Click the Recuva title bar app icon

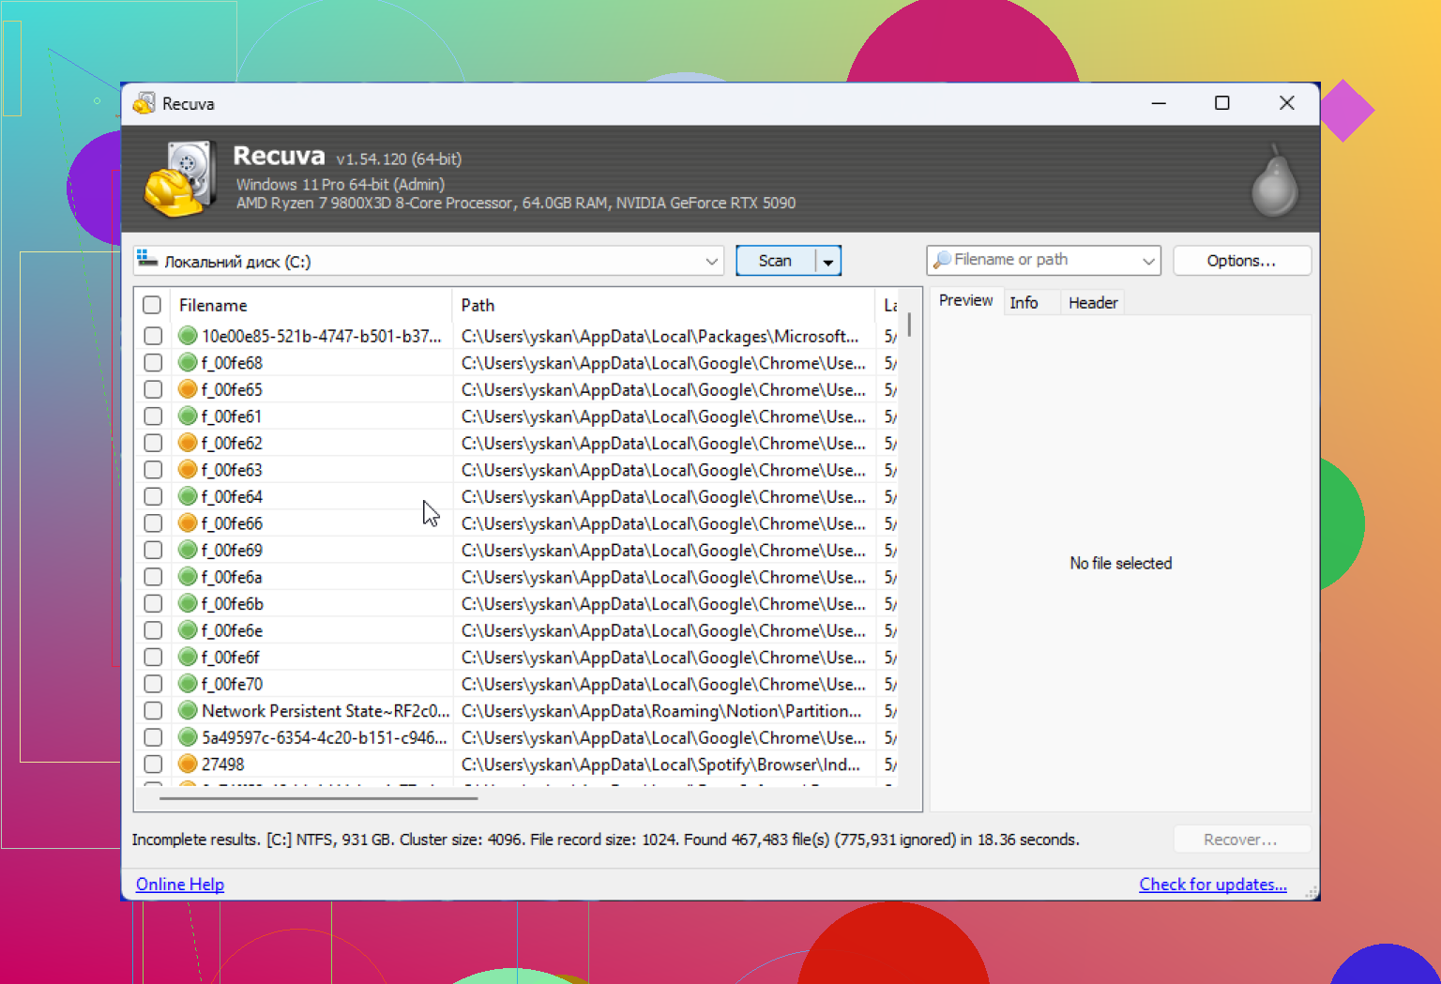point(144,103)
